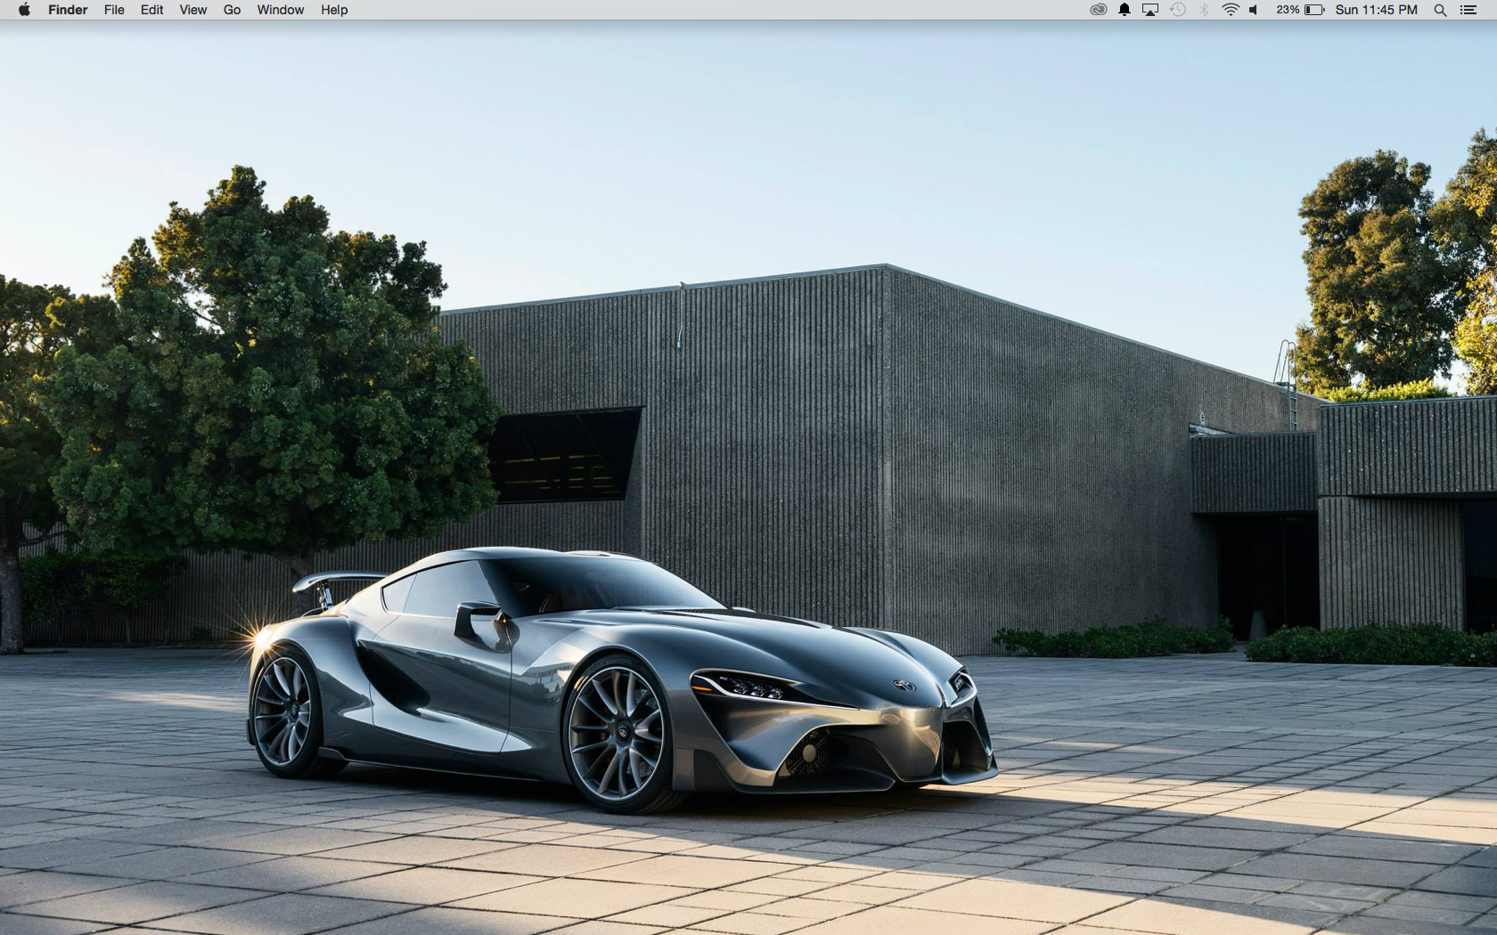Open the View menu
The height and width of the screenshot is (935, 1497).
[193, 10]
